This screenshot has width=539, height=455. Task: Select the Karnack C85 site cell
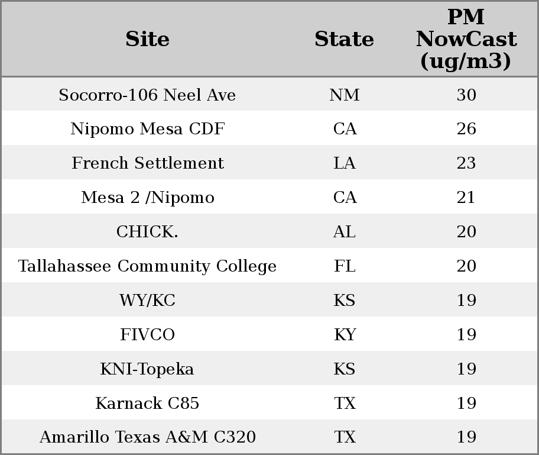click(x=147, y=404)
